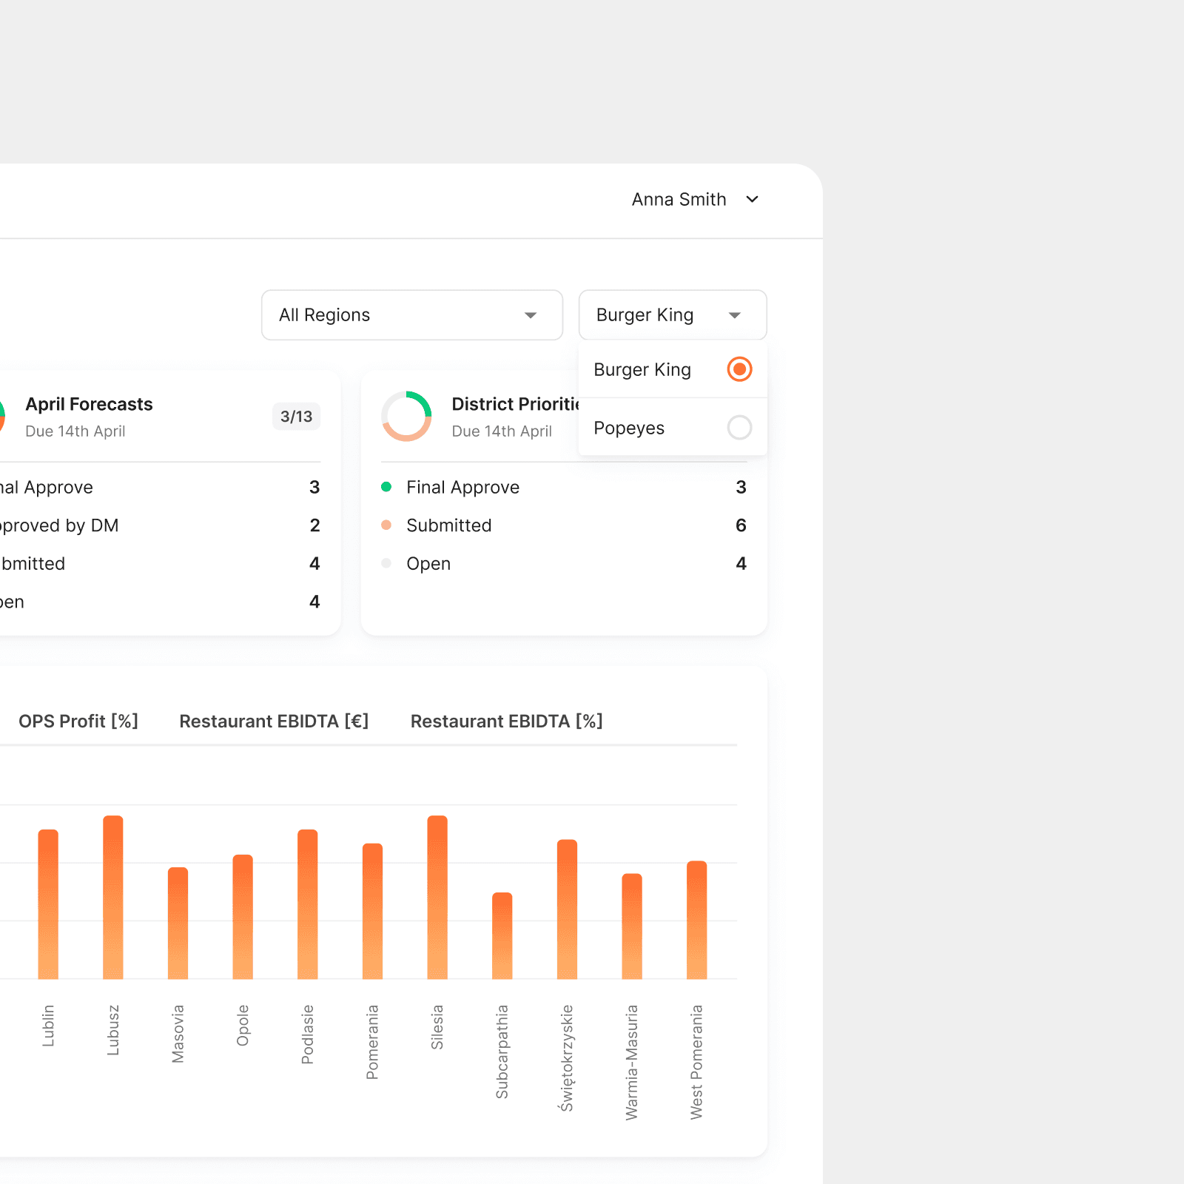This screenshot has width=1184, height=1184.
Task: Click the District Priorities donut chart icon
Action: tap(406, 416)
